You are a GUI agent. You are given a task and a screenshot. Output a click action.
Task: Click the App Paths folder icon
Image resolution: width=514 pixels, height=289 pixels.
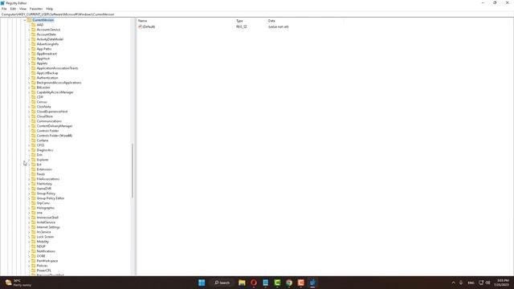[x=33, y=49]
